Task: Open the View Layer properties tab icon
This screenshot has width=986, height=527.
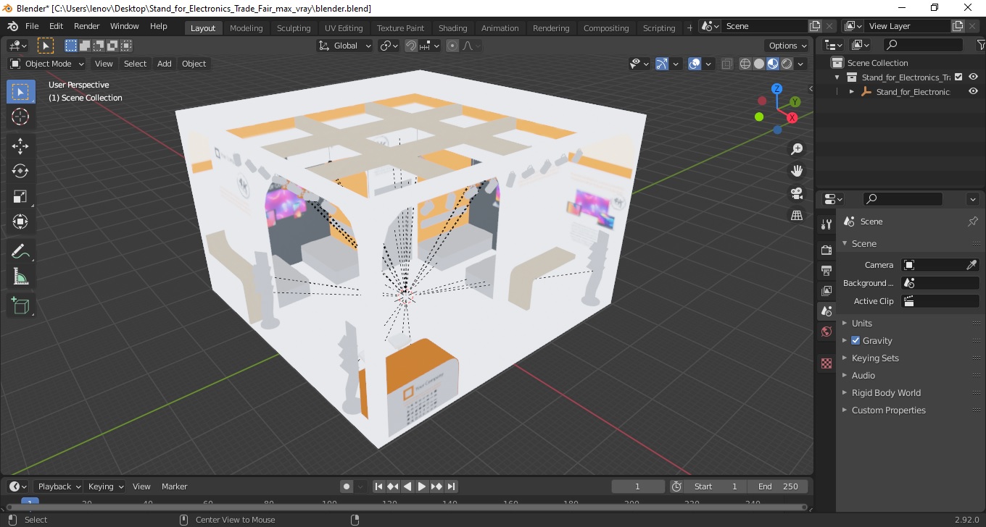Action: tap(826, 290)
